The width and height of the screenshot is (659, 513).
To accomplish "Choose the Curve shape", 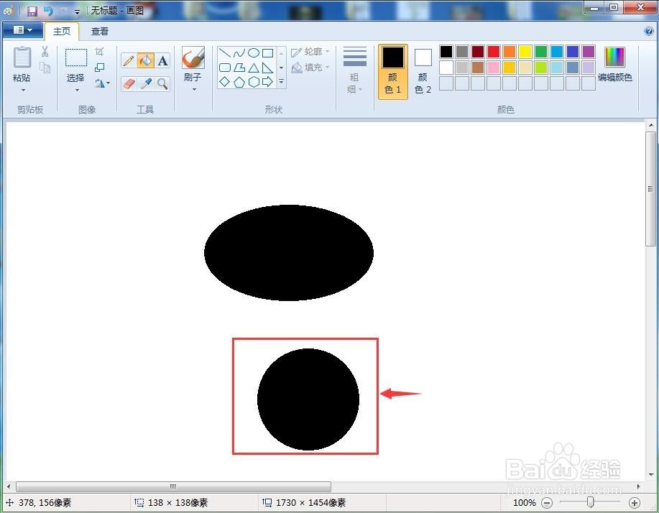I will (239, 53).
